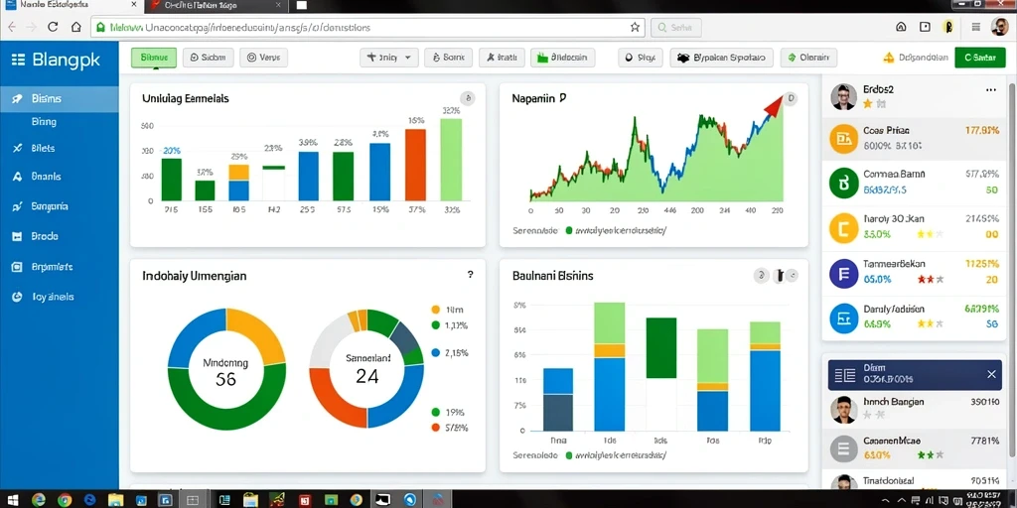Click the blue Danly circle icon
The height and width of the screenshot is (508, 1017).
[844, 318]
